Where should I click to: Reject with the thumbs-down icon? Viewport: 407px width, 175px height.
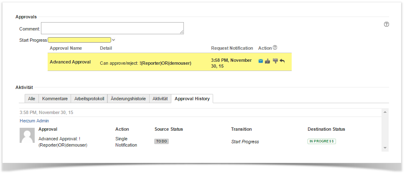pyautogui.click(x=275, y=61)
